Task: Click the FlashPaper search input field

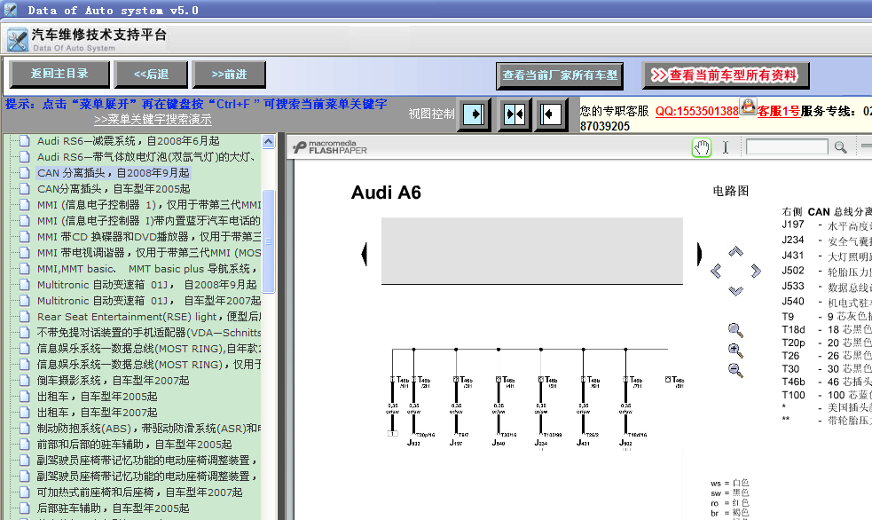Action: pyautogui.click(x=787, y=147)
